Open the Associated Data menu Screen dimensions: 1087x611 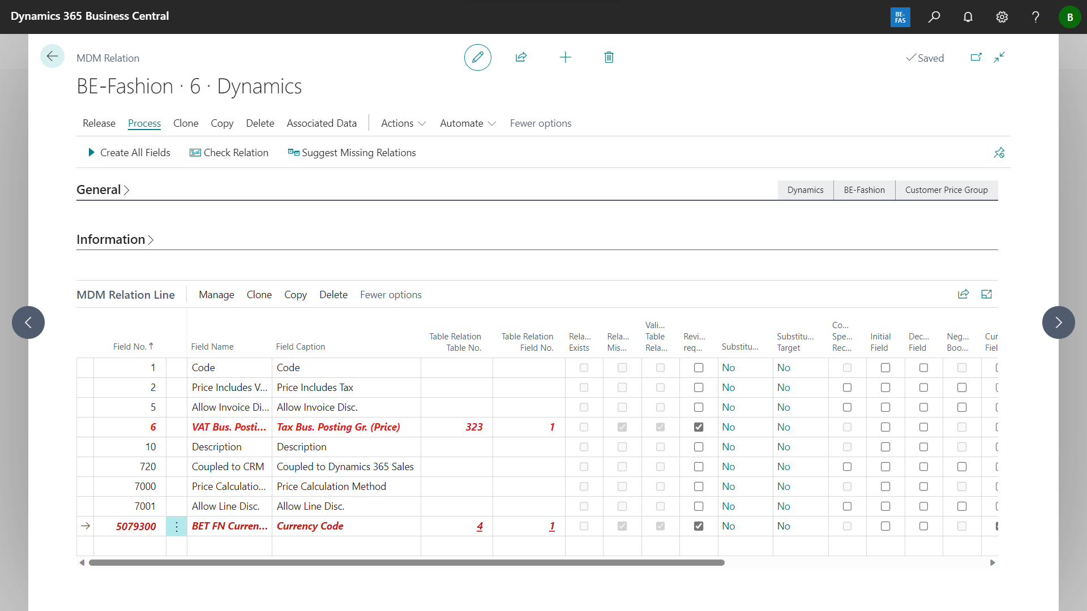[x=322, y=123]
